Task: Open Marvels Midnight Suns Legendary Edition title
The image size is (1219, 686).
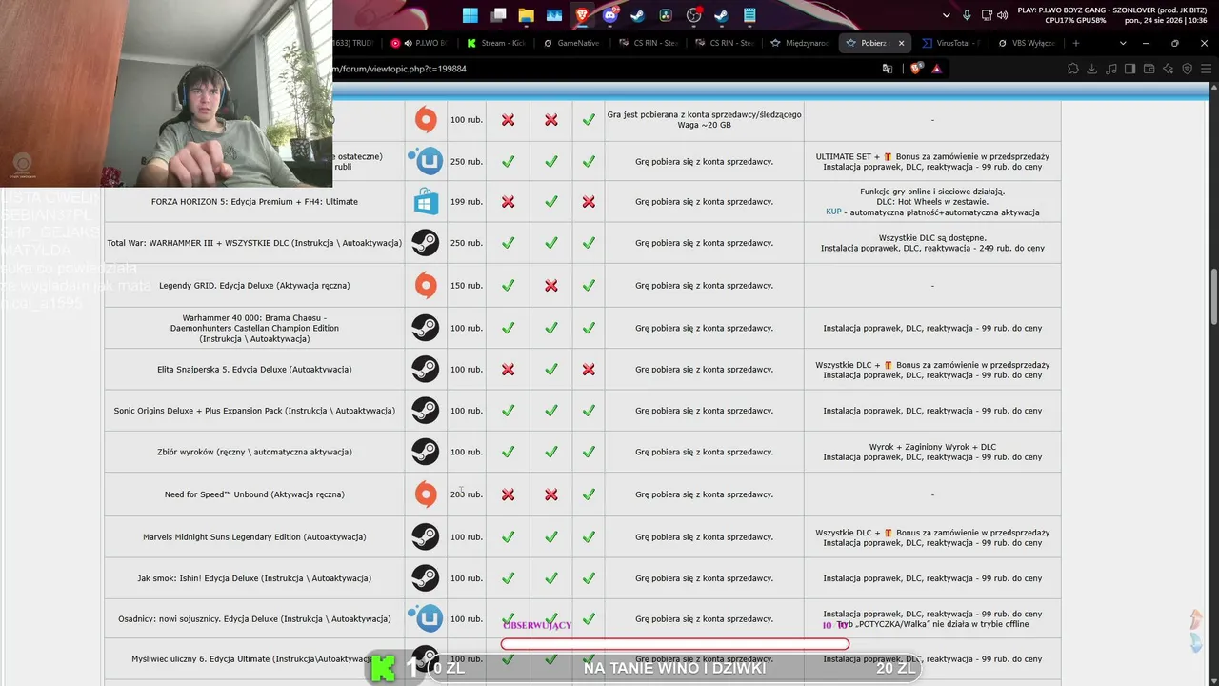Action: [254, 537]
